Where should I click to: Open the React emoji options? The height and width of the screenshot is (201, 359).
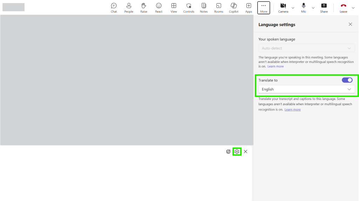[x=159, y=8]
